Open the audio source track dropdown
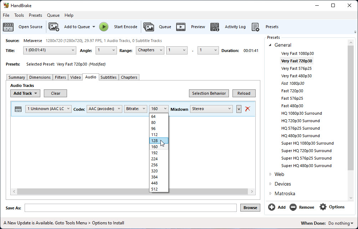Viewport: 358px width, 229px height. 48,109
